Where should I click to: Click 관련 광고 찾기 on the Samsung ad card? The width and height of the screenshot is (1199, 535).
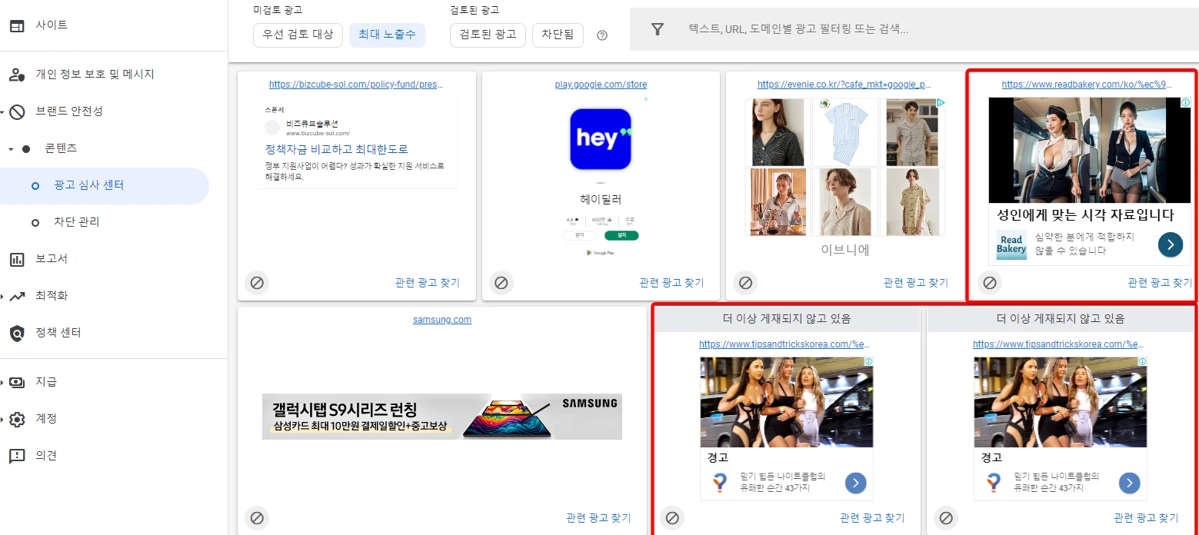click(598, 518)
